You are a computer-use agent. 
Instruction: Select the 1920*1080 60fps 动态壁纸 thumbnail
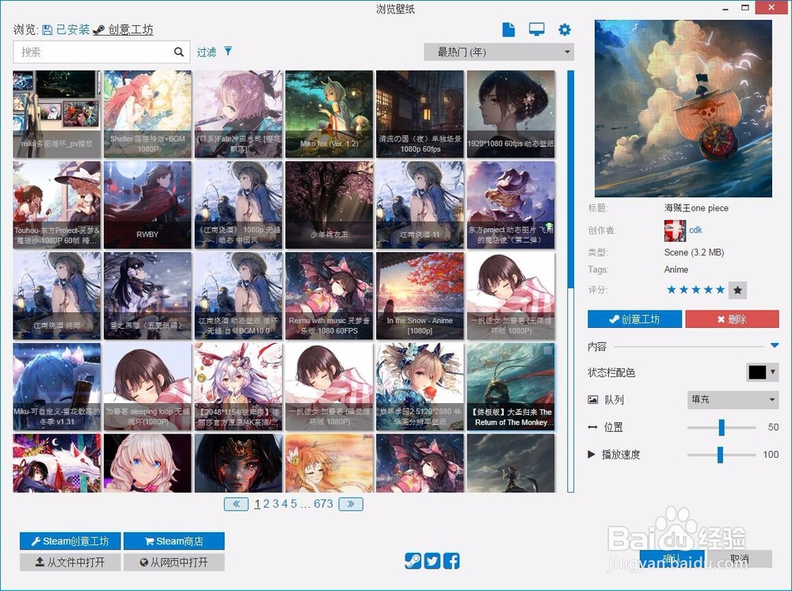click(511, 114)
